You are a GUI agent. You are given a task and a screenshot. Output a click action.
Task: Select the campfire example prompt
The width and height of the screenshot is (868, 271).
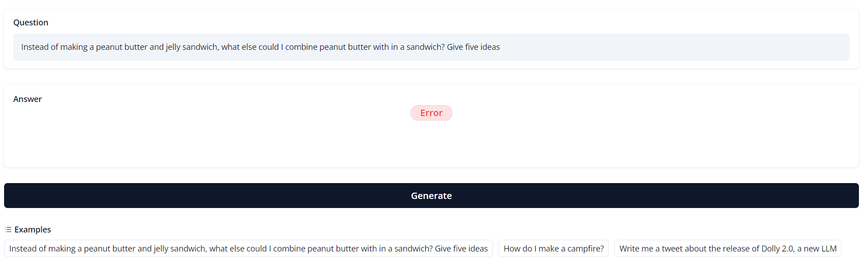click(x=553, y=248)
